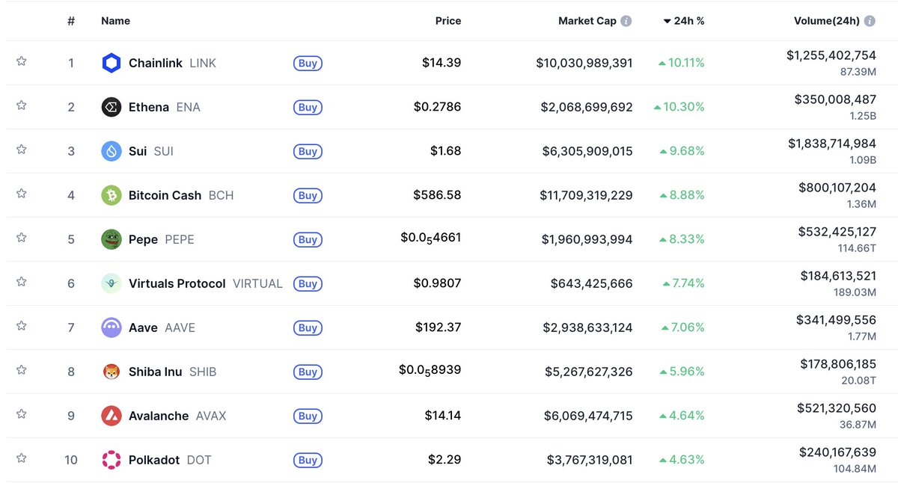Select Bitcoin Cash price $586.58
The height and width of the screenshot is (483, 898).
coord(437,195)
